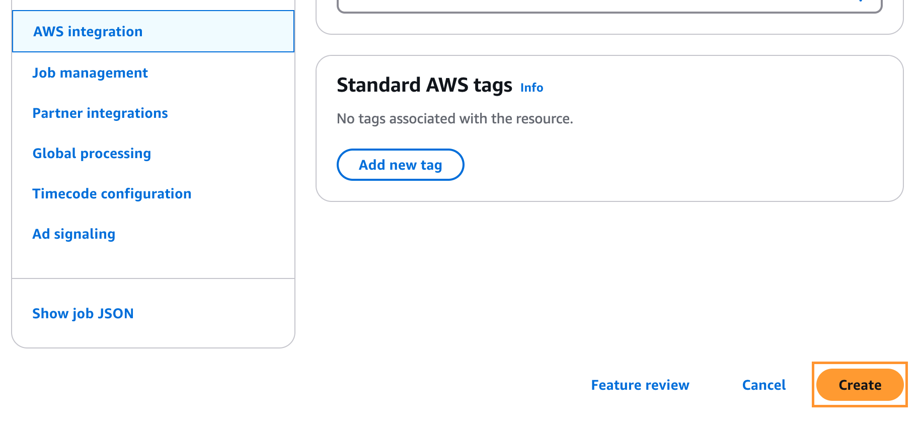Click the Standard AWS tags heading

[424, 85]
